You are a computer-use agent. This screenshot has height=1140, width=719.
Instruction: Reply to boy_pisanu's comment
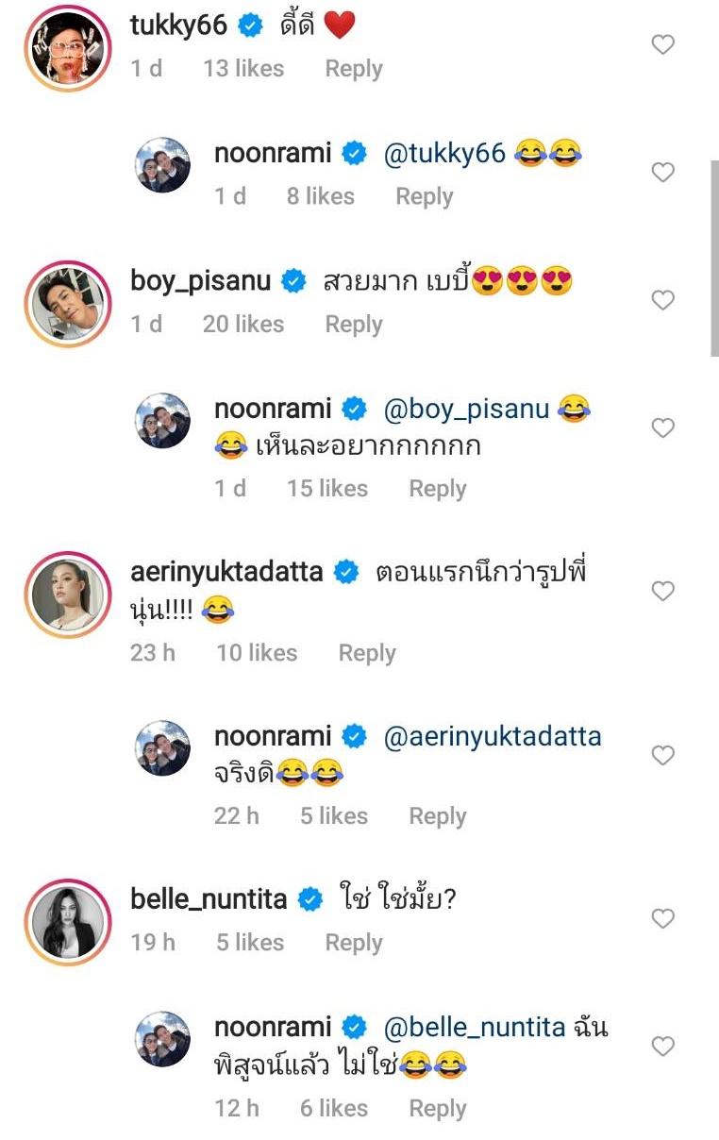point(354,325)
